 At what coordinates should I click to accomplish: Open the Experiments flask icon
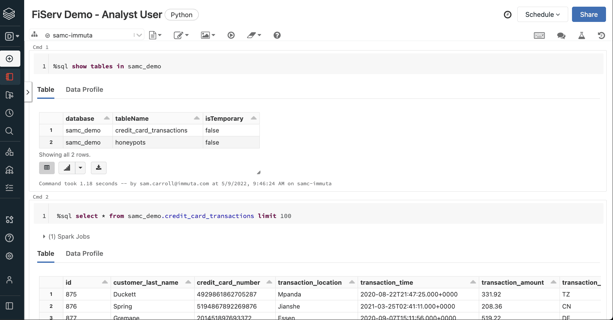[582, 36]
